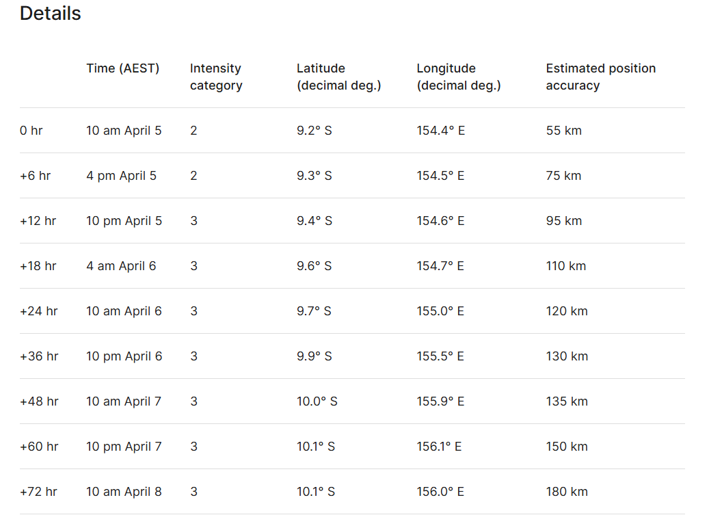Click the 9.9° S latitude cell
This screenshot has width=709, height=528.
[x=314, y=356]
